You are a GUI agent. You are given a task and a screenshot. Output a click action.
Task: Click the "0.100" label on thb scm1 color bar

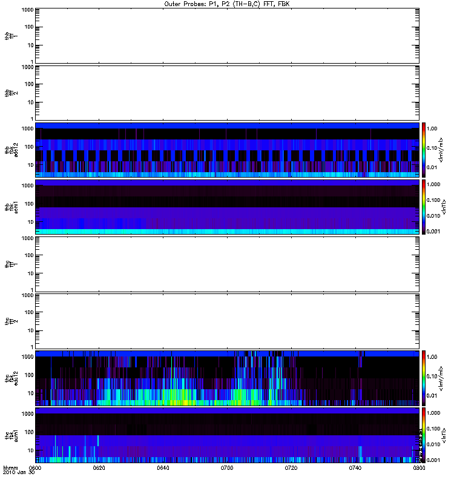click(x=433, y=200)
